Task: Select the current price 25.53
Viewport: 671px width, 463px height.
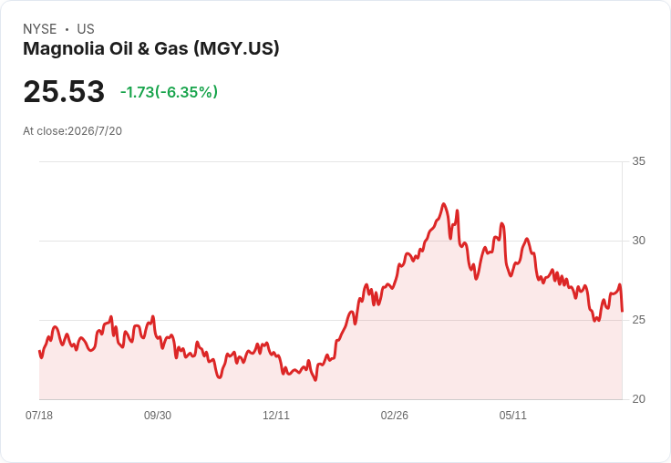Action: pos(64,91)
